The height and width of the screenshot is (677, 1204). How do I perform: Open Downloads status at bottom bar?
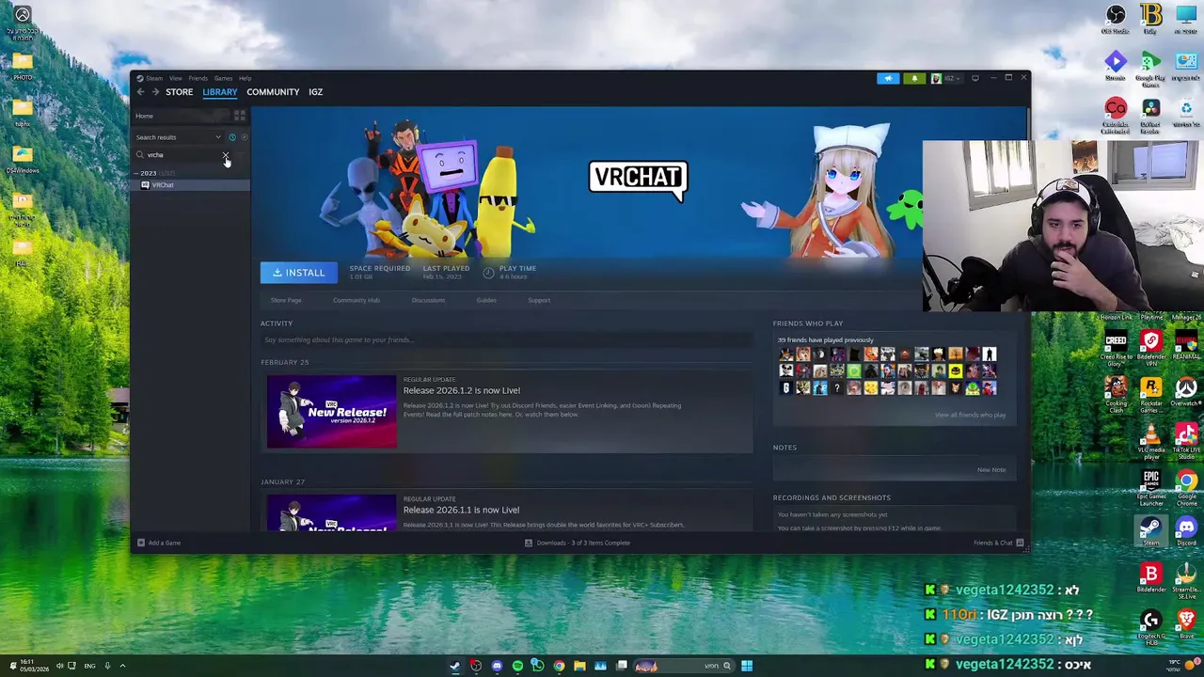click(577, 543)
